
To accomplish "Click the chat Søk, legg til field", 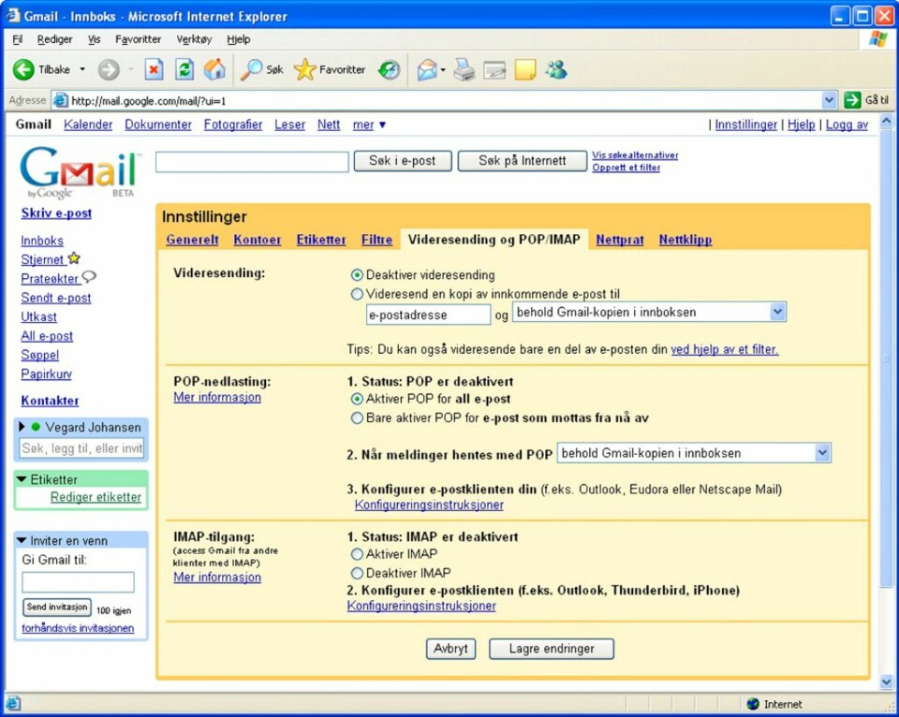I will tap(81, 448).
